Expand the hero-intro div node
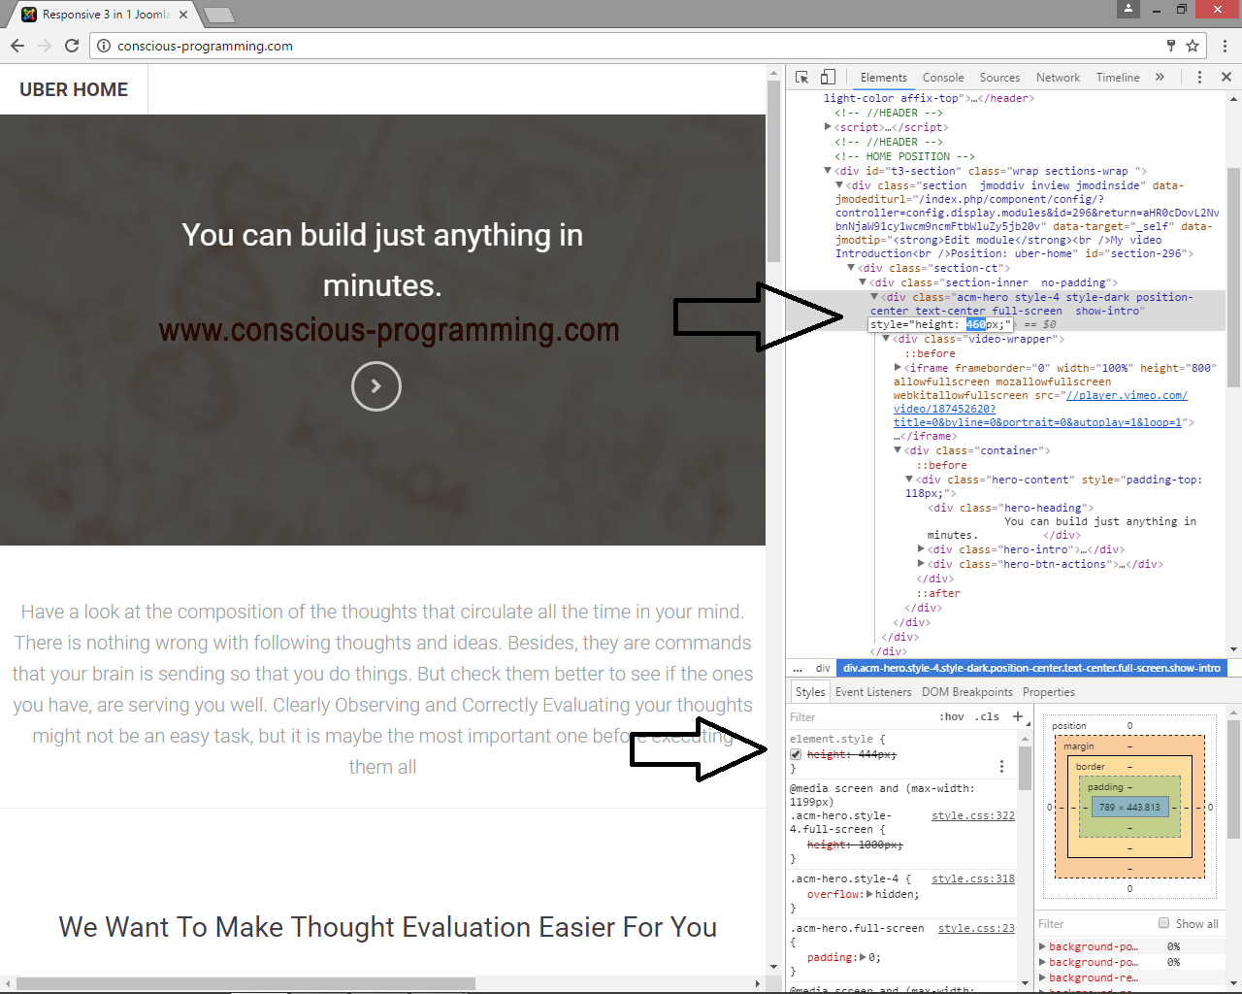Image resolution: width=1242 pixels, height=994 pixels. [921, 549]
